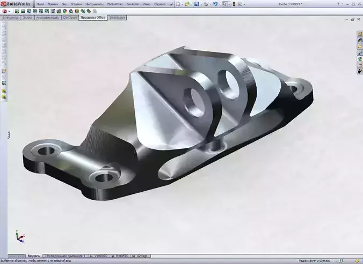Click status bar icon right of Редактируется Деталь

click(340, 261)
